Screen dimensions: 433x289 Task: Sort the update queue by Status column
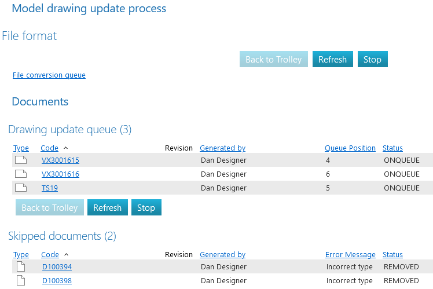(392, 148)
